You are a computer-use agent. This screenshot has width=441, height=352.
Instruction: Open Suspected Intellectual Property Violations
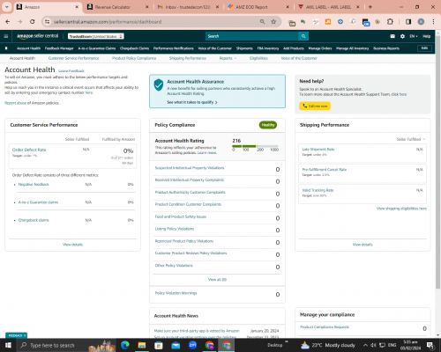190,168
